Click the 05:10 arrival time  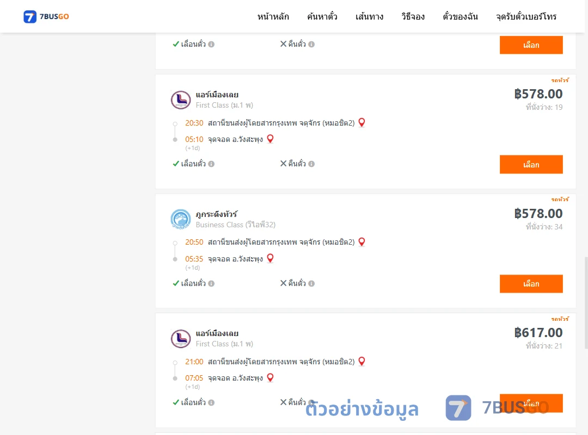tap(194, 139)
